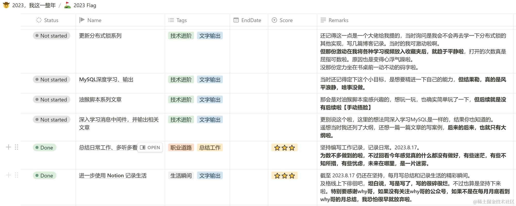This screenshot has width=516, height=206.
Task: Click 技术进阶 tag in 更新分布式锁系列 row
Action: (x=181, y=36)
